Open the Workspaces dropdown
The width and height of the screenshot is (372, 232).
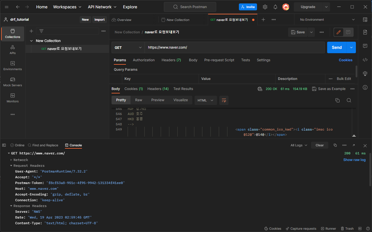(x=67, y=7)
